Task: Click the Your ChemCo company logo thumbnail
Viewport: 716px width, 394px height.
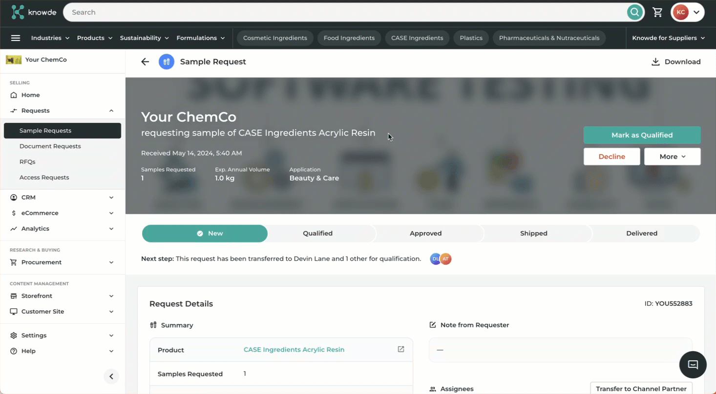Action: click(x=14, y=60)
